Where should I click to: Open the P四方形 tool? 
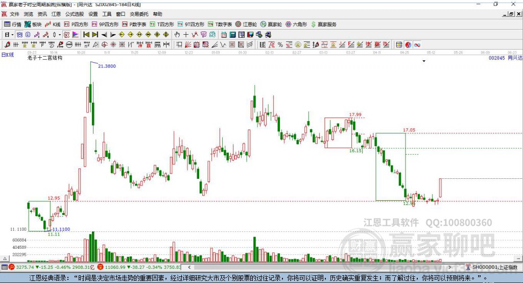(76, 25)
